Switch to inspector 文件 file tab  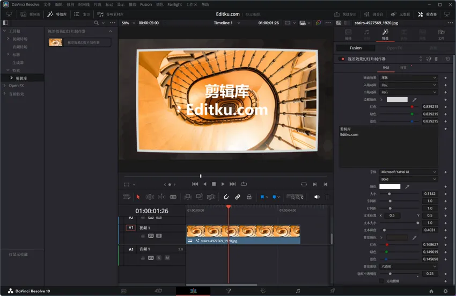click(441, 34)
